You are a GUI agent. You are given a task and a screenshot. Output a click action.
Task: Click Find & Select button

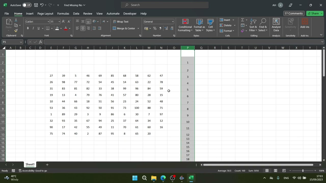click(263, 25)
